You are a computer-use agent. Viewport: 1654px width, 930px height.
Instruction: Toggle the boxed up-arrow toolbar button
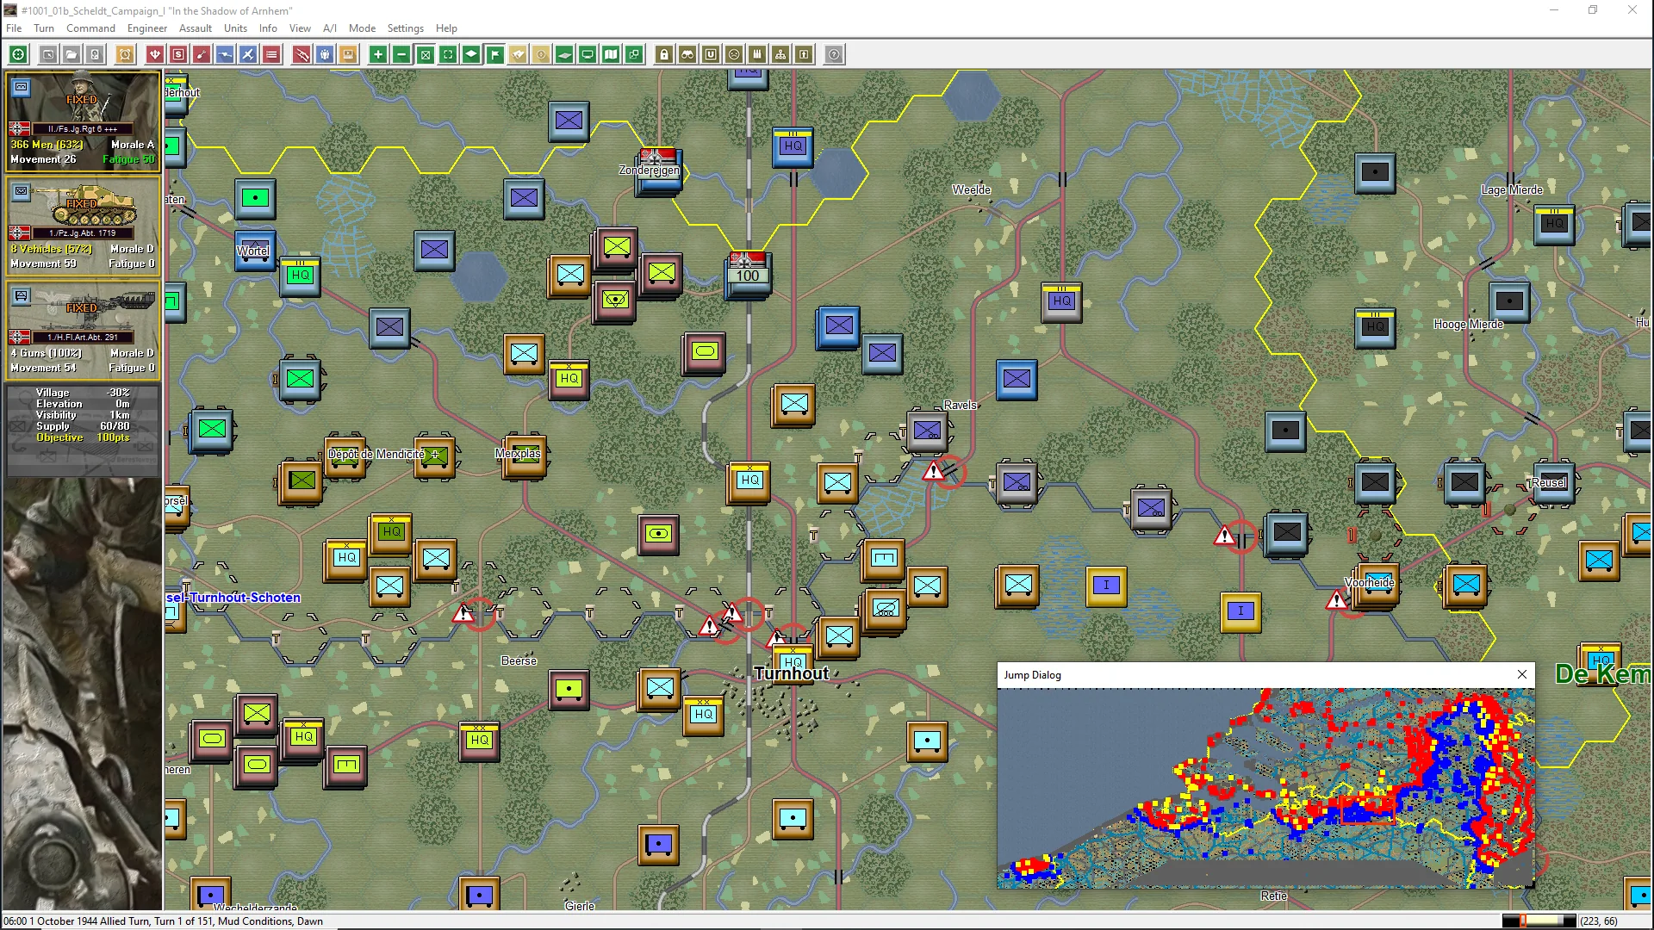[804, 54]
